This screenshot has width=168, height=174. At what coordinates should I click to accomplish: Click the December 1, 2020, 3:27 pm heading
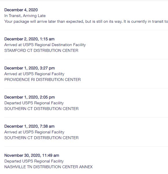(x=29, y=68)
